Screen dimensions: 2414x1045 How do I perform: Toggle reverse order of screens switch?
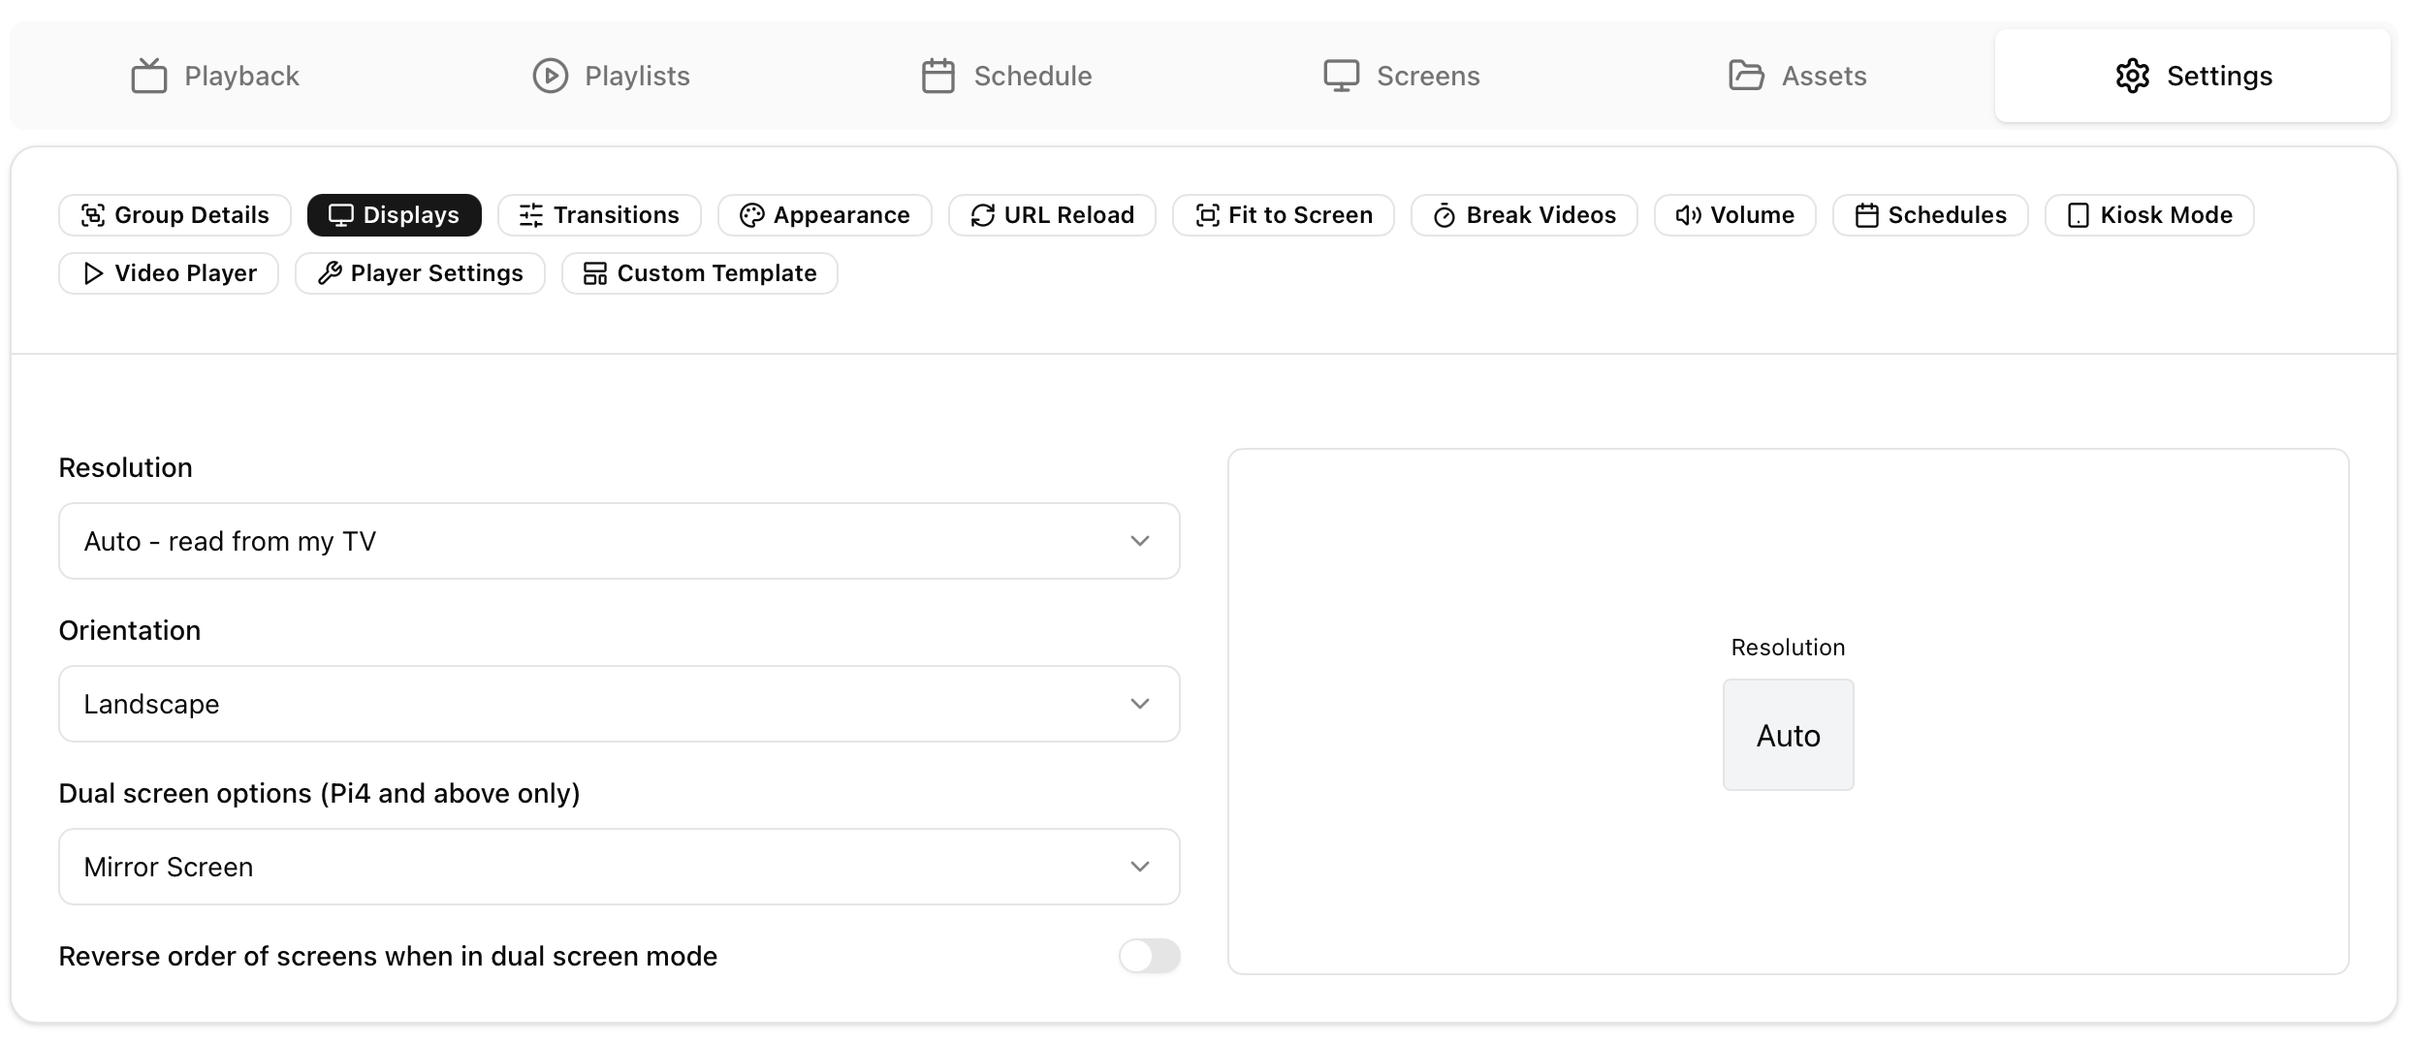pyautogui.click(x=1149, y=956)
